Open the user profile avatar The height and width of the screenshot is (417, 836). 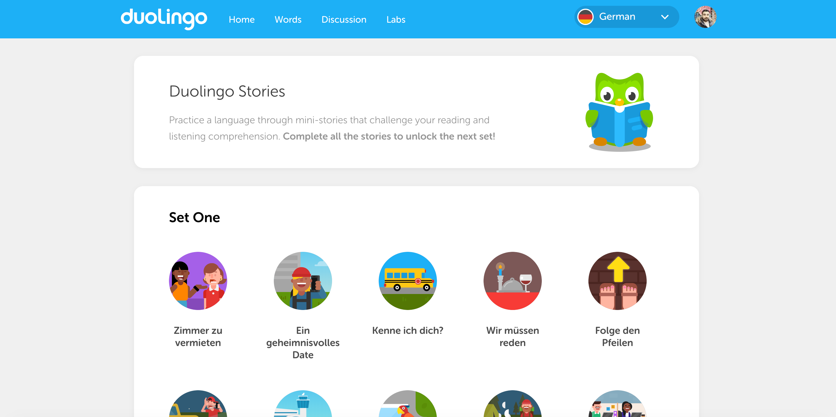[705, 17]
